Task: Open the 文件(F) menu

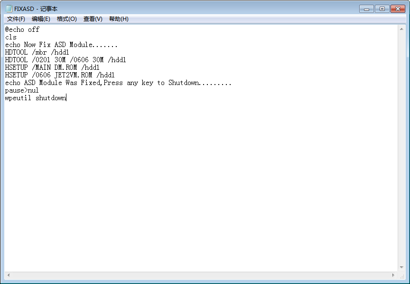Action: coord(16,19)
